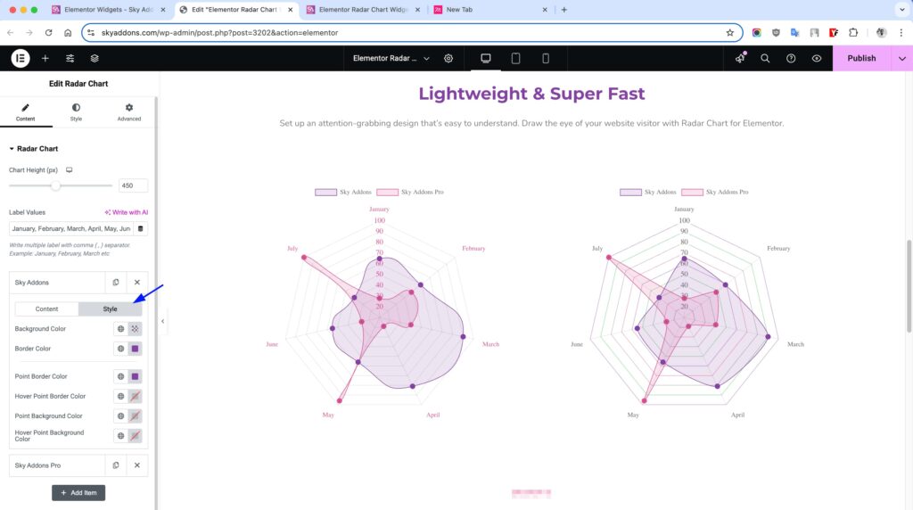Pick the Border Color swatch

click(136, 349)
